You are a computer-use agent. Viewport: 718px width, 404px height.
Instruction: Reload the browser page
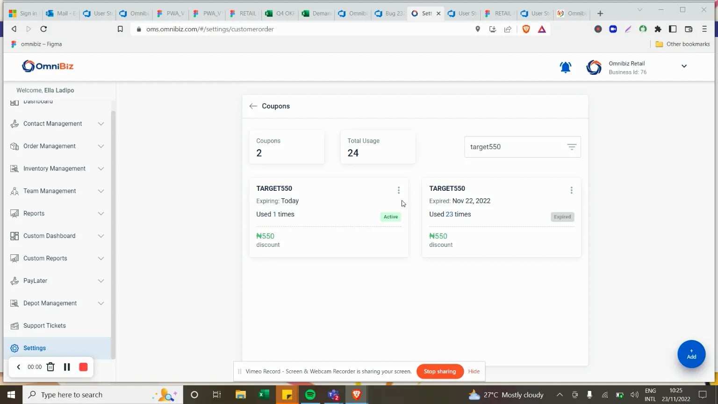pyautogui.click(x=43, y=29)
